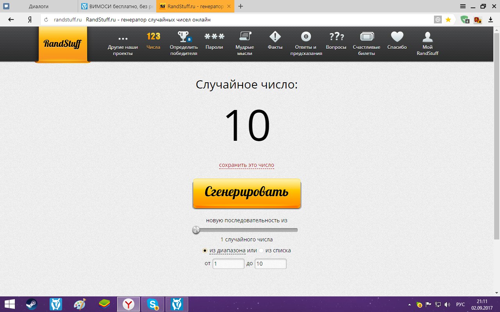Click the Turbo mode icon in the address bar

click(438, 19)
